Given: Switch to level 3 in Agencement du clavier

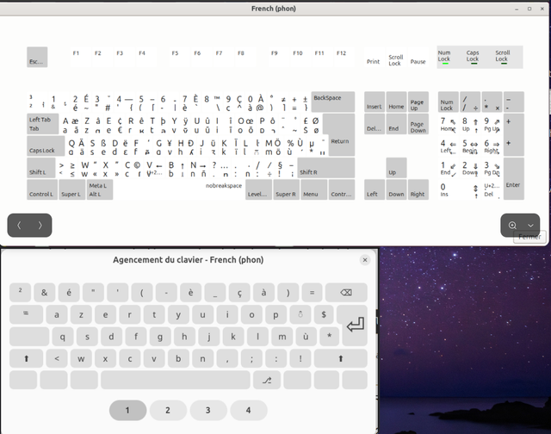Looking at the screenshot, I should 208,410.
